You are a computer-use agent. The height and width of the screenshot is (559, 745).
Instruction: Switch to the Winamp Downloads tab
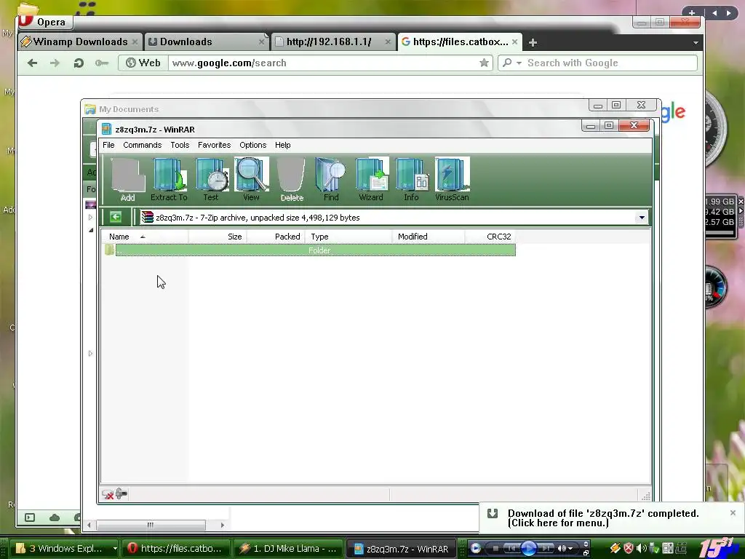click(79, 41)
